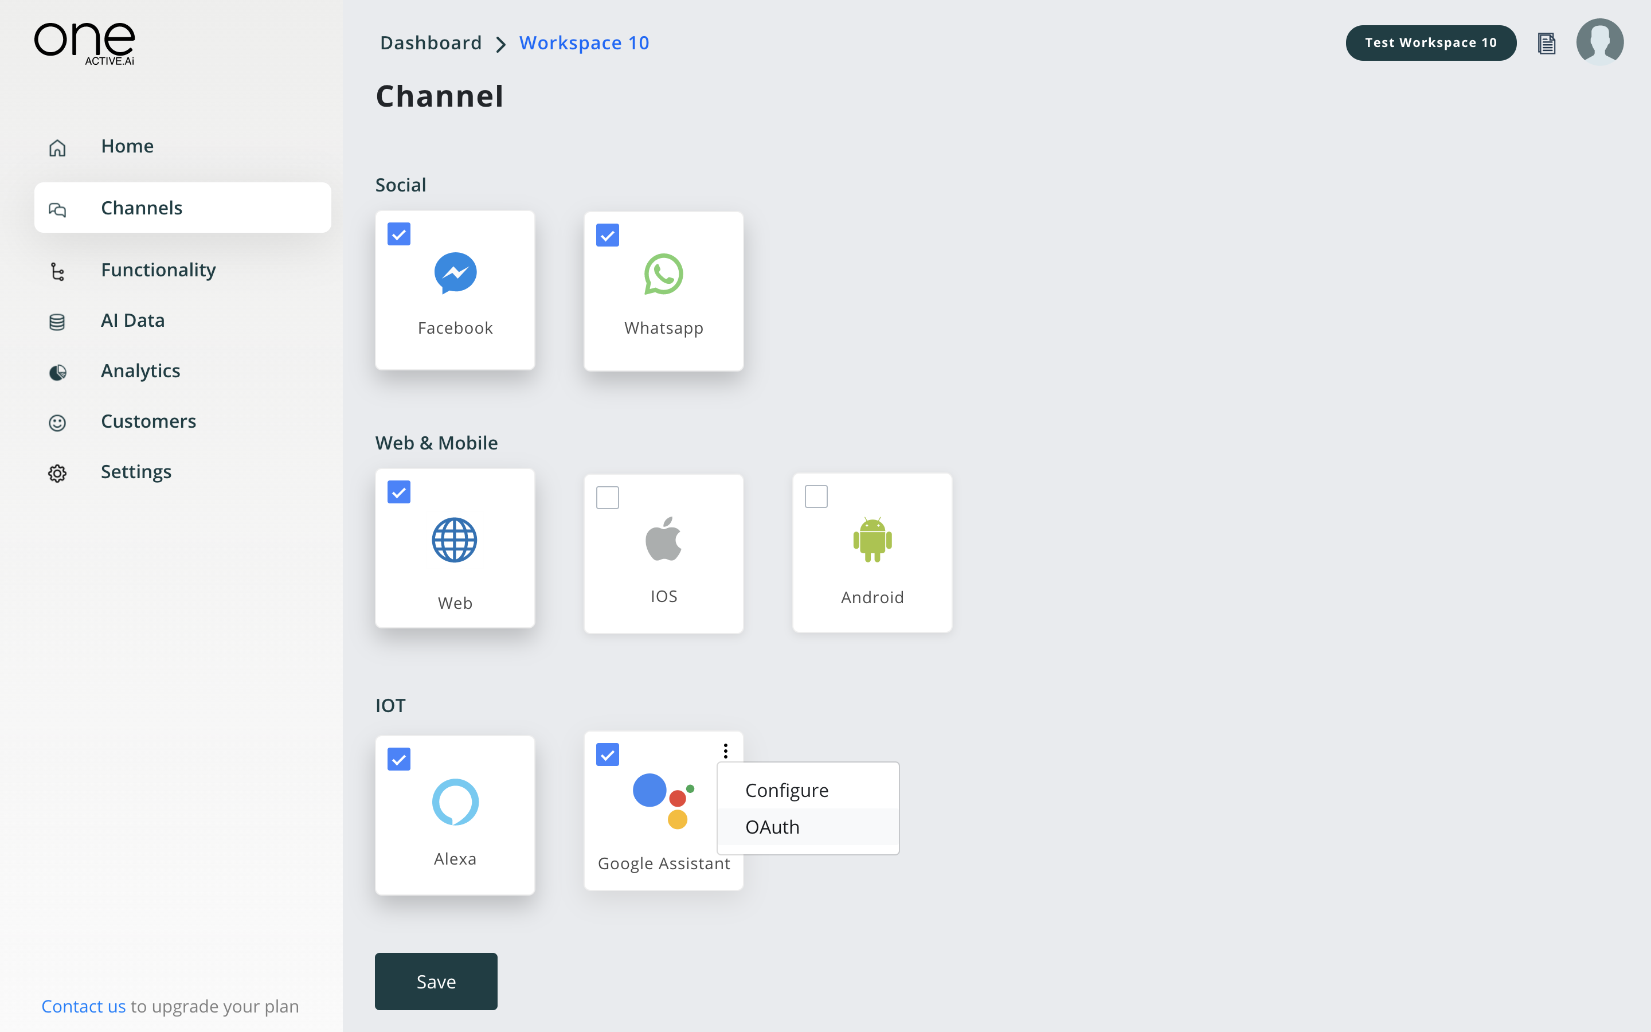1651x1032 pixels.
Task: Select Channels in the sidebar
Action: point(183,208)
